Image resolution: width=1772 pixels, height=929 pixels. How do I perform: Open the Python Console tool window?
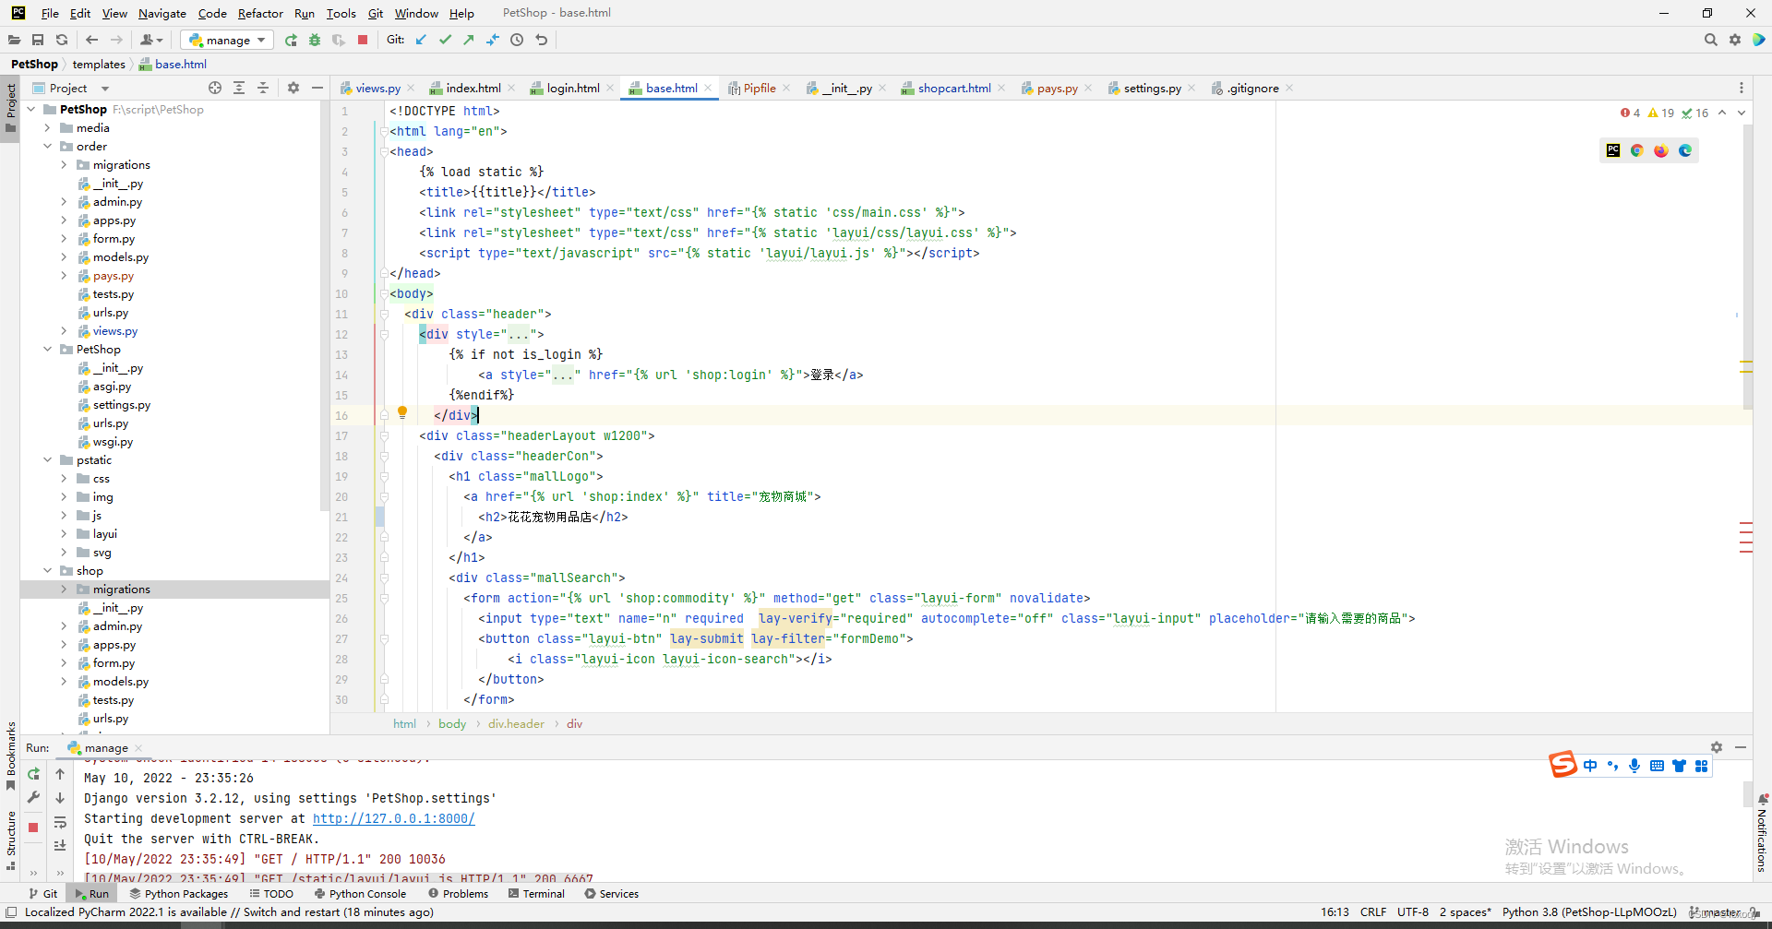point(360,893)
